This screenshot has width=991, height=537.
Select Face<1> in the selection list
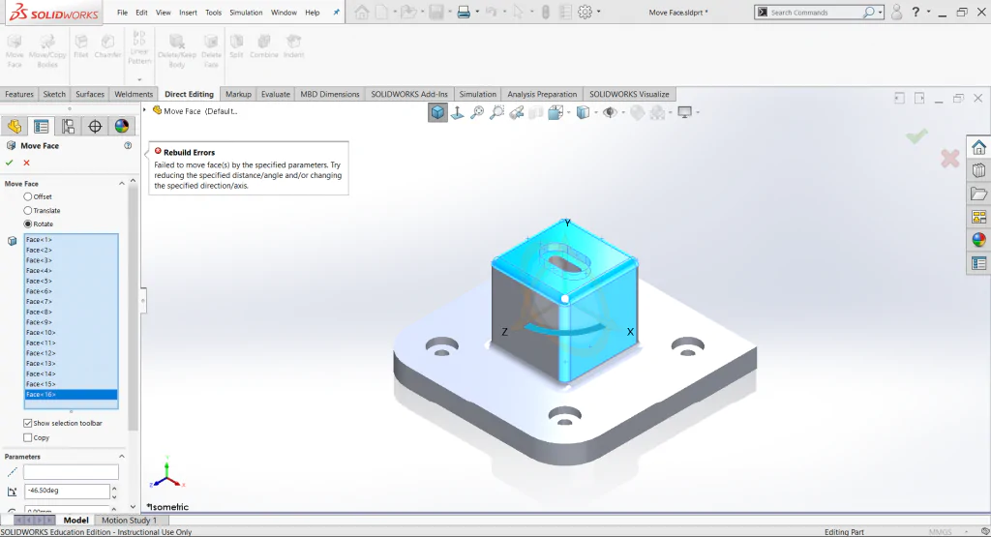pos(71,239)
